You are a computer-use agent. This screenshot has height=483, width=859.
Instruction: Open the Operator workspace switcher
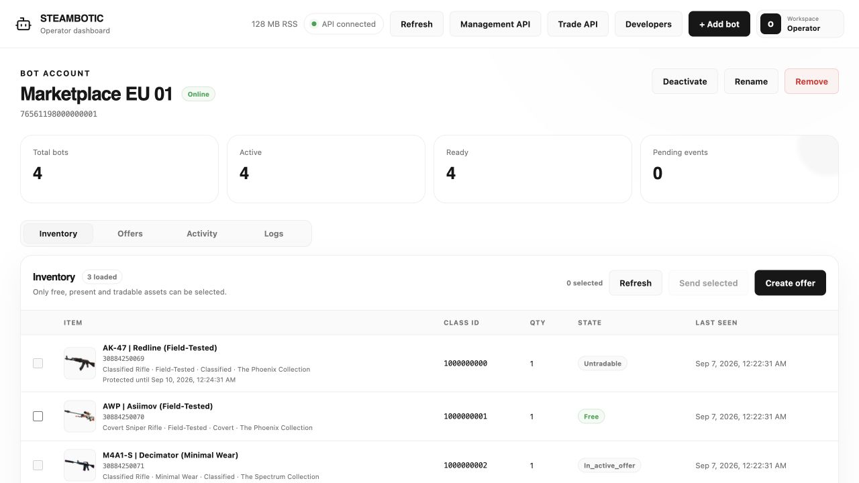pyautogui.click(x=800, y=24)
